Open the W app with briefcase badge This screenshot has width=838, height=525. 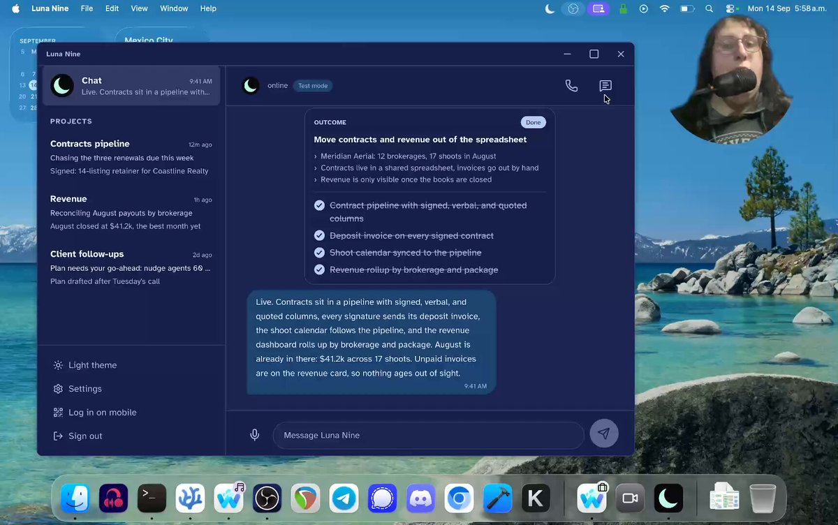[x=591, y=498]
